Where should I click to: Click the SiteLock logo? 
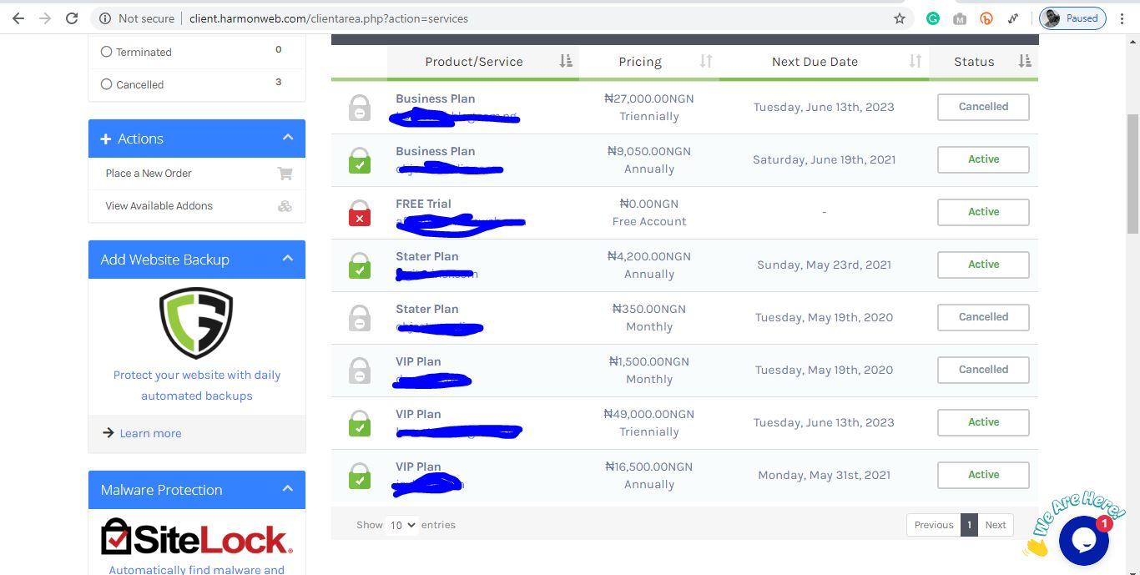[x=194, y=537]
